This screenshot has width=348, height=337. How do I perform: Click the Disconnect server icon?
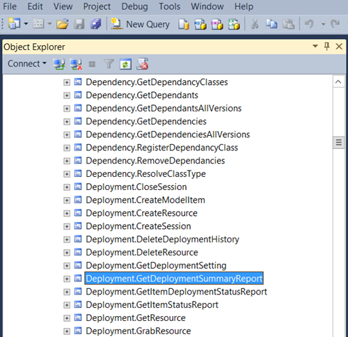(x=76, y=64)
